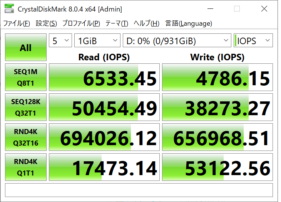Click the SEQ128K write value 38273.27
The image size is (281, 202).
(x=217, y=107)
